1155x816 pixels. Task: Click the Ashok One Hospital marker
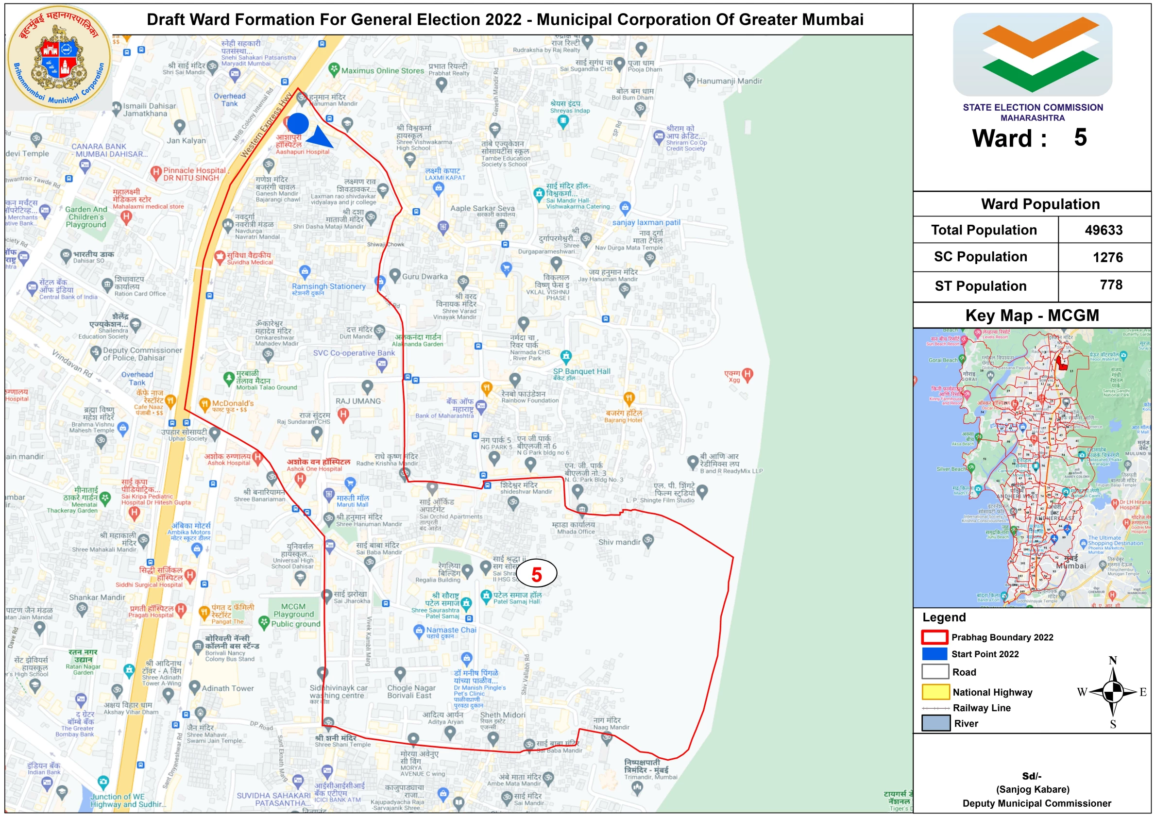300,479
